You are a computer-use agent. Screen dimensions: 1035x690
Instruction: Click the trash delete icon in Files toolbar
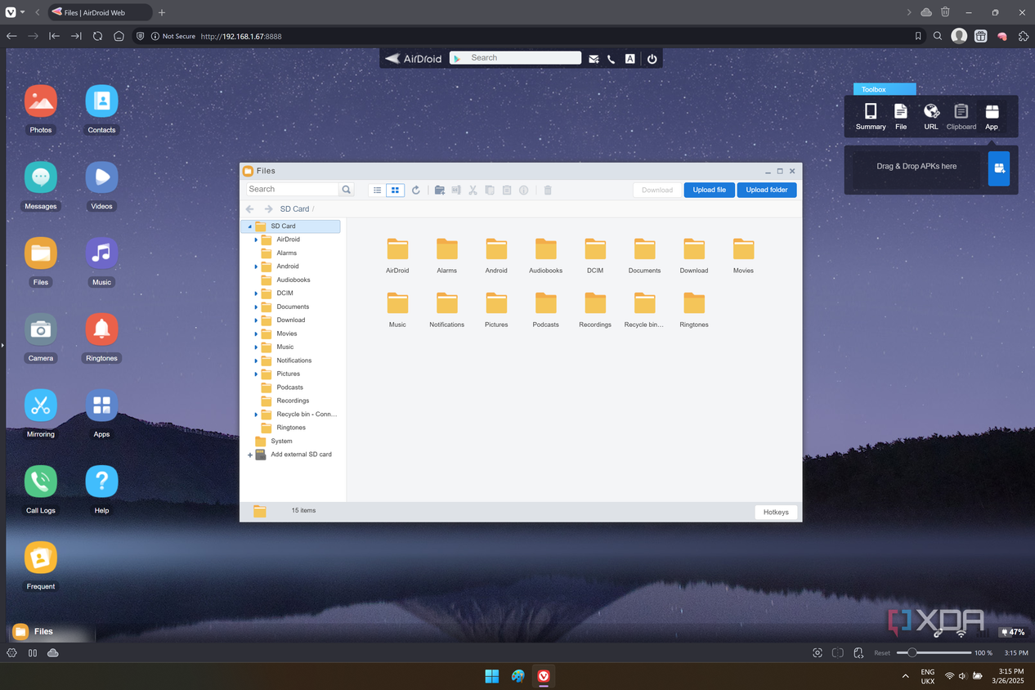coord(548,190)
